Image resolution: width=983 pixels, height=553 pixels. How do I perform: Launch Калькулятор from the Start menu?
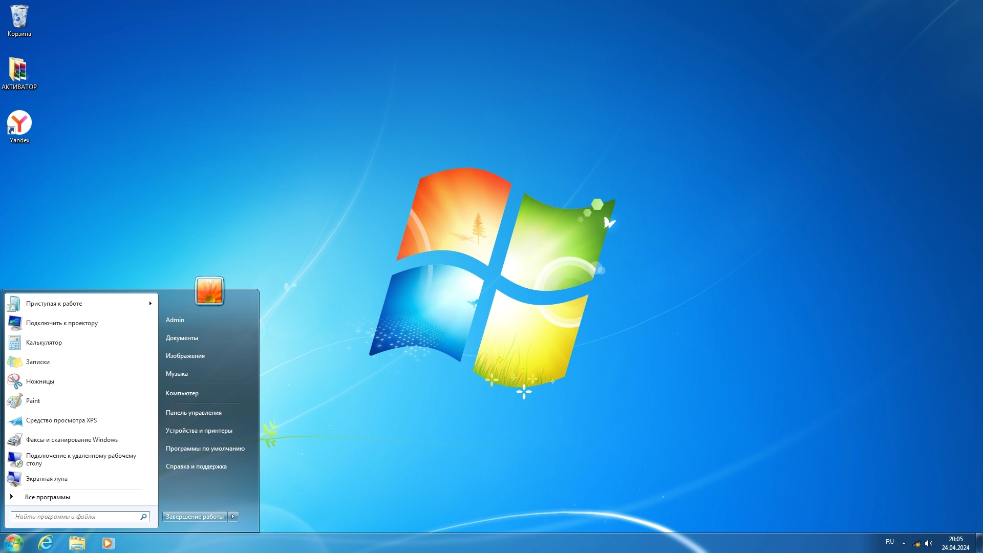coord(44,343)
